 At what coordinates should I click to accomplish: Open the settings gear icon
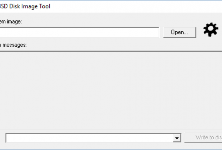(x=211, y=30)
